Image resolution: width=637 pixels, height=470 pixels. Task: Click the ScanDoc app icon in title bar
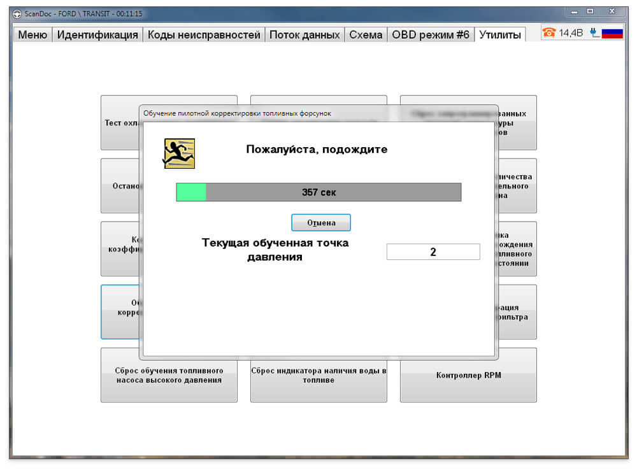[x=17, y=14]
